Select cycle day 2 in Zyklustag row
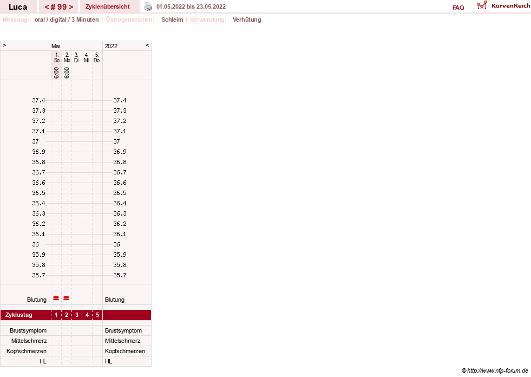The width and height of the screenshot is (531, 377). [67, 315]
